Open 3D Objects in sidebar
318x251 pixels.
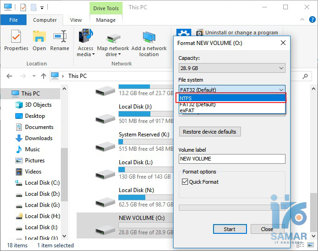click(38, 105)
